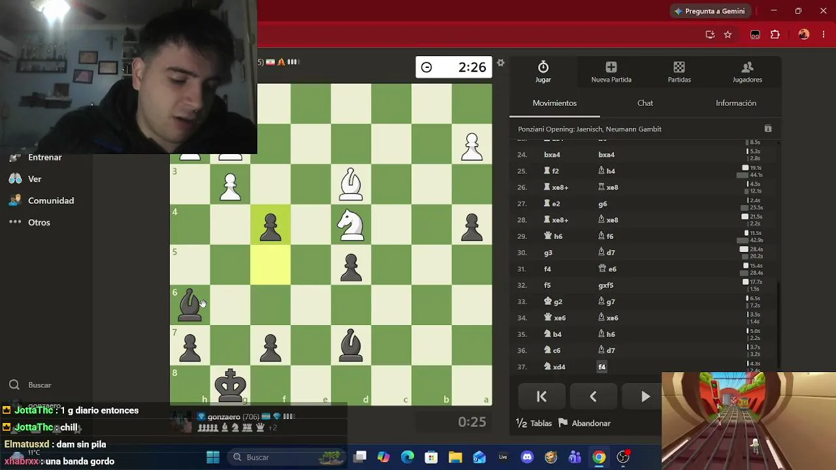This screenshot has height=470, width=836.
Task: Open the Chrome extensions puzzle icon
Action: tap(775, 35)
